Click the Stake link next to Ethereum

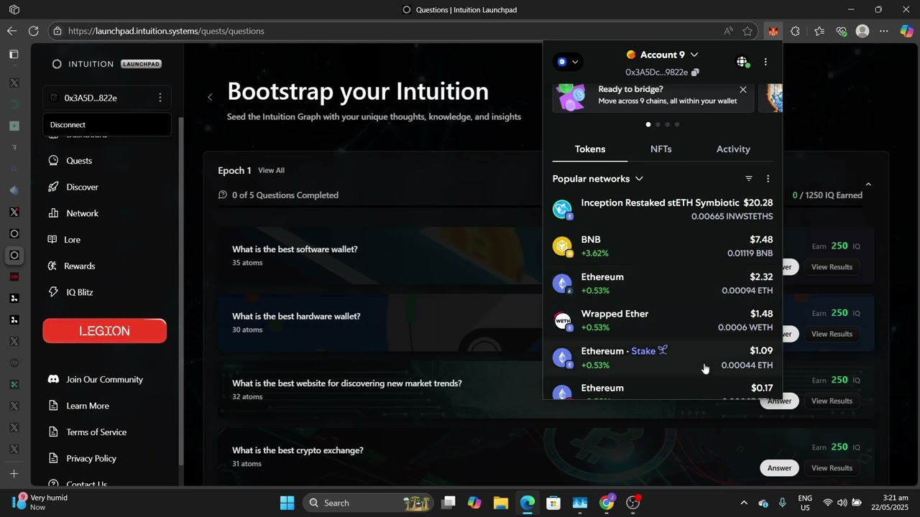(x=649, y=351)
